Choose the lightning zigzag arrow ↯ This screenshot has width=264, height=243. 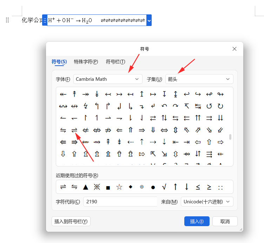[x=86, y=106]
